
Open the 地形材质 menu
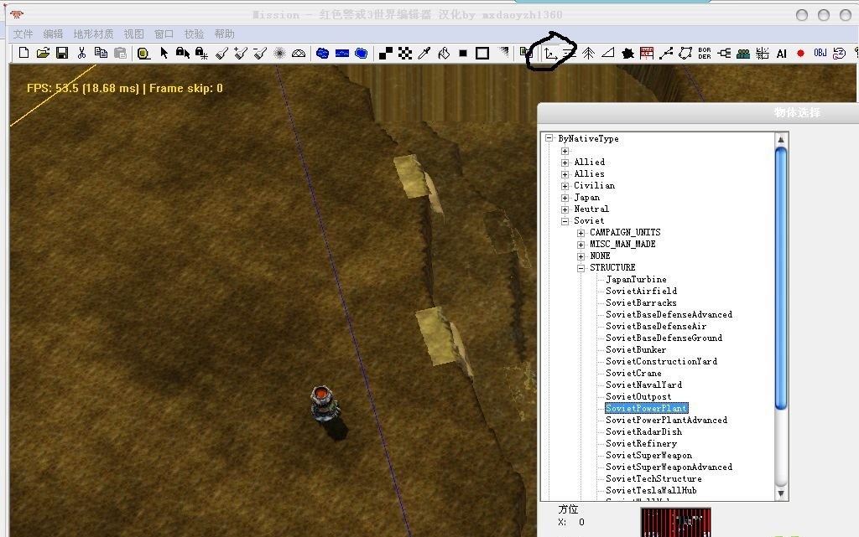click(93, 34)
